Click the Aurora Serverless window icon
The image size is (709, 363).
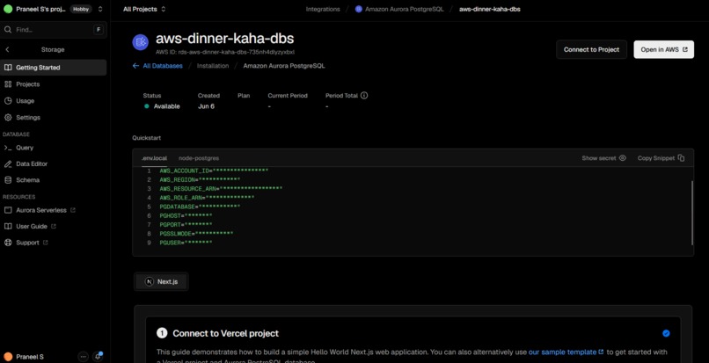point(8,210)
